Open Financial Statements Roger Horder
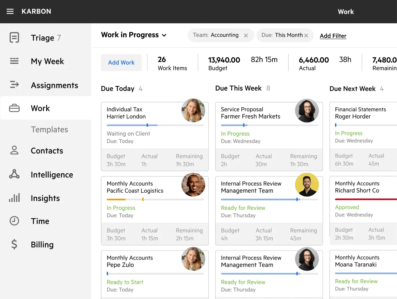Viewport: 397px width, 299px height. tap(363, 137)
